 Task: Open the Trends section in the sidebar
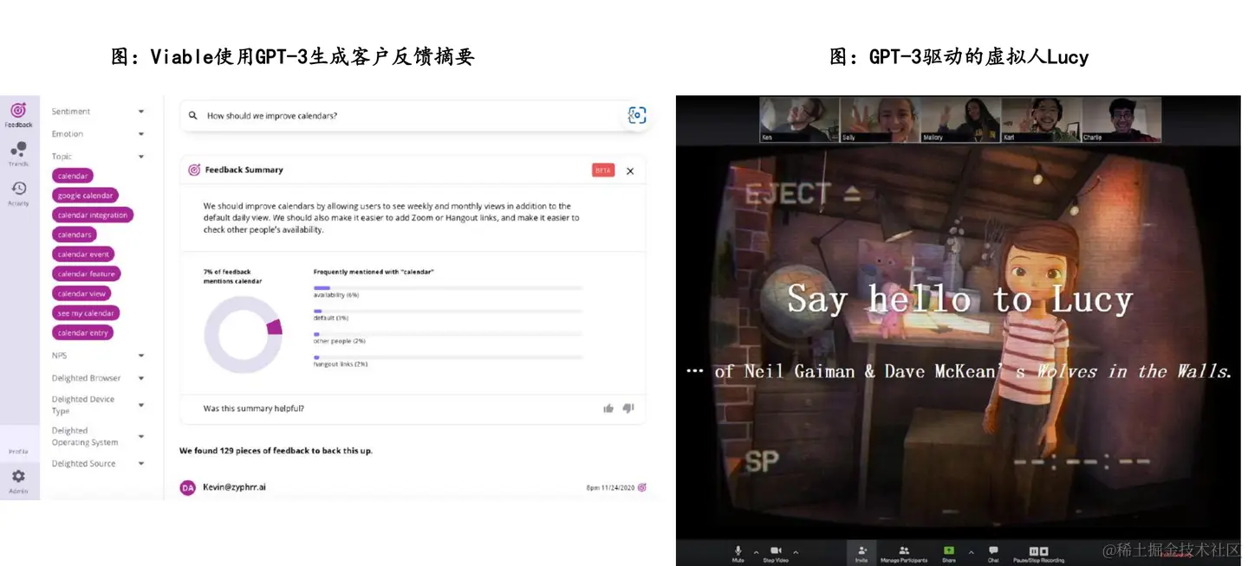pyautogui.click(x=18, y=154)
